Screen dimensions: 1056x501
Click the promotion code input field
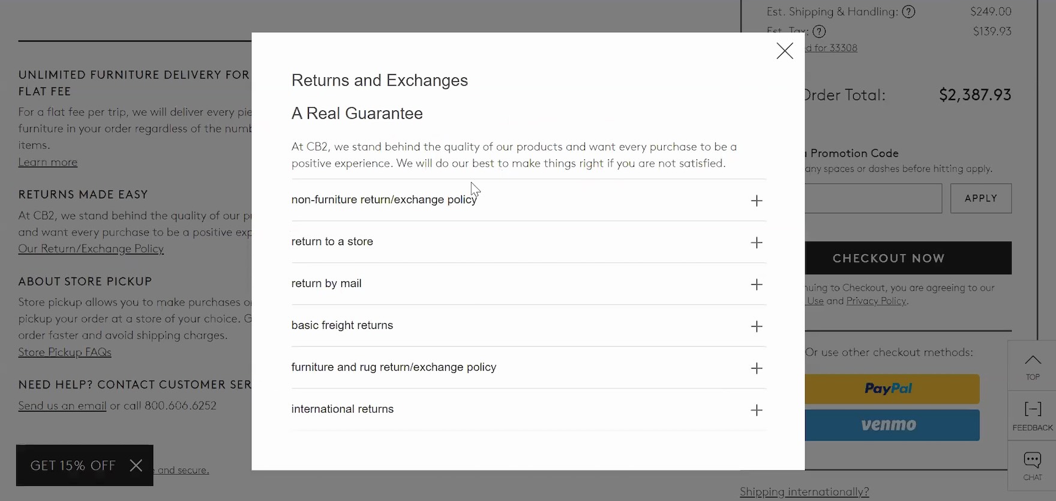[873, 198]
